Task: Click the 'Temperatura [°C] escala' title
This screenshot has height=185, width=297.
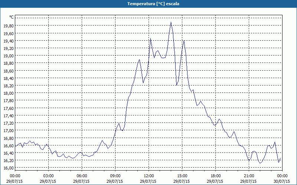Action: click(x=153, y=4)
